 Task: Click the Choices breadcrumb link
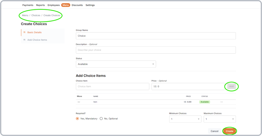[36, 15]
